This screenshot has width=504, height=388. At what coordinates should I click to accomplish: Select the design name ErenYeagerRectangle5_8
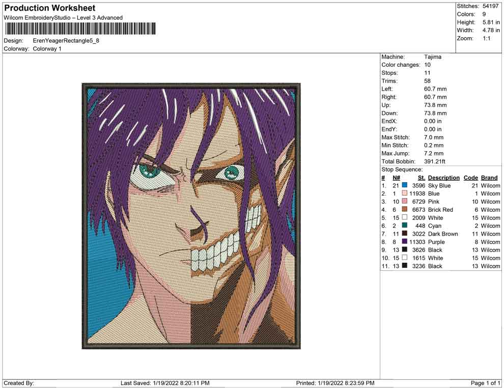[66, 41]
